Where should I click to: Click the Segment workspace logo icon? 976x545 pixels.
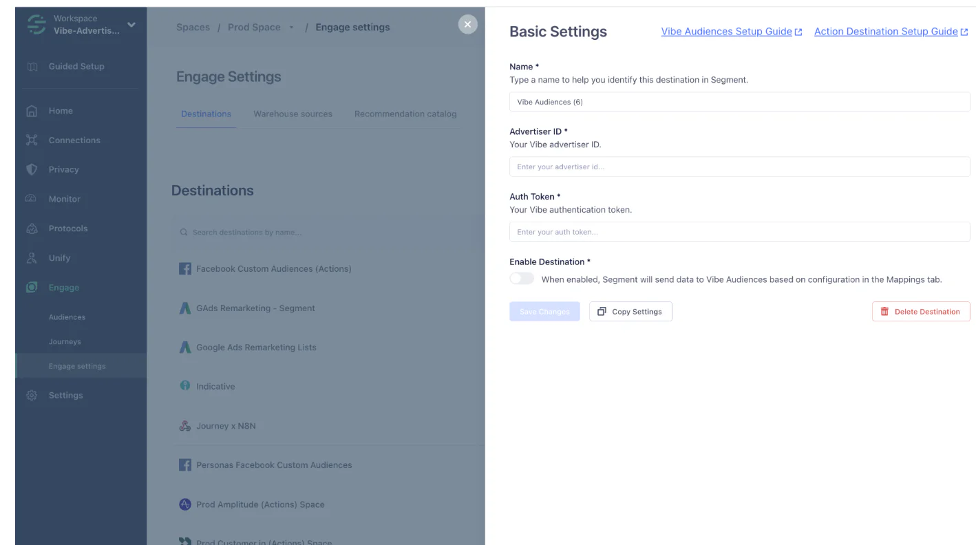click(36, 25)
